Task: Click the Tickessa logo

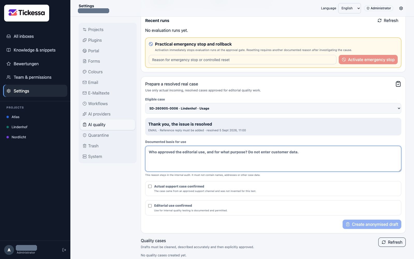Action: point(27,13)
